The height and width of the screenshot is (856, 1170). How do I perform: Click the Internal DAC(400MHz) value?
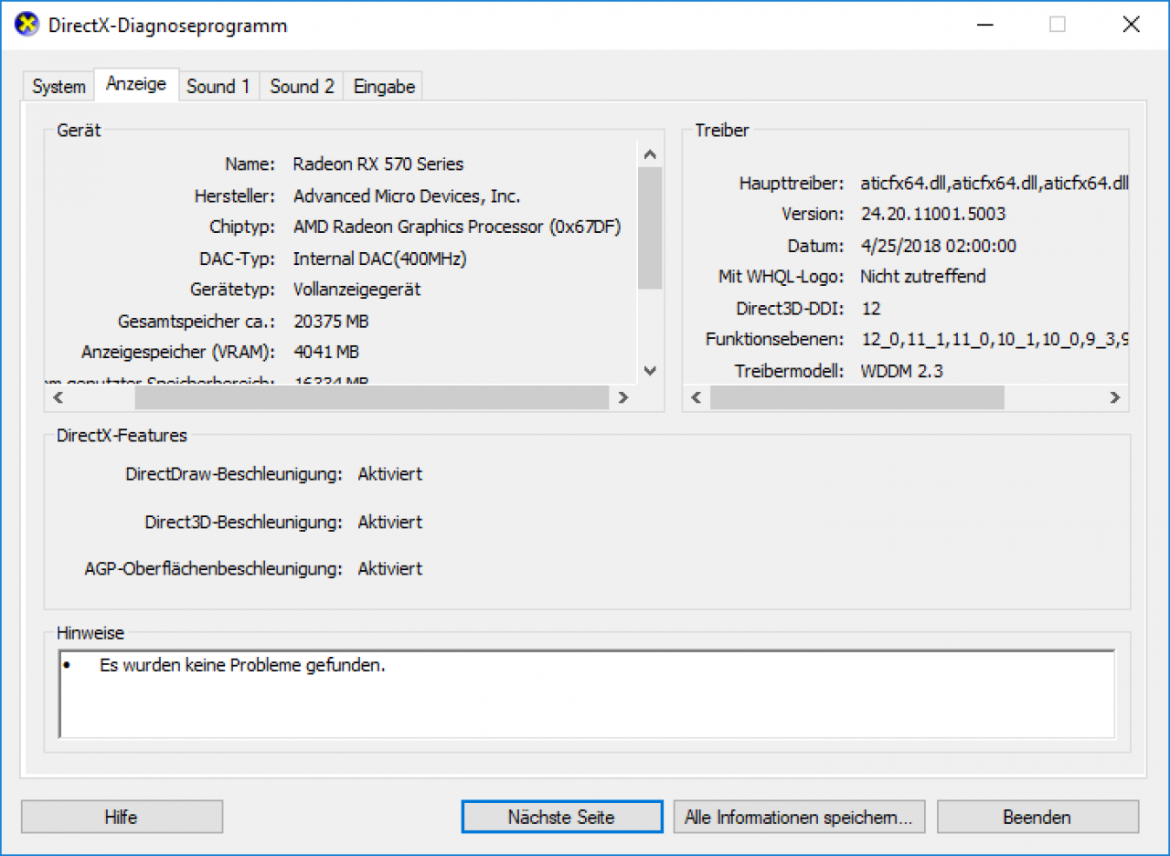[379, 259]
